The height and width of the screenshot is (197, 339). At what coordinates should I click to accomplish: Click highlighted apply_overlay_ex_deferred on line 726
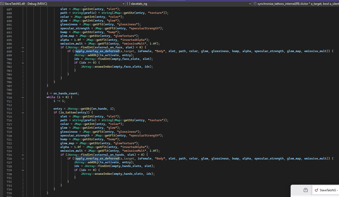[97, 158]
